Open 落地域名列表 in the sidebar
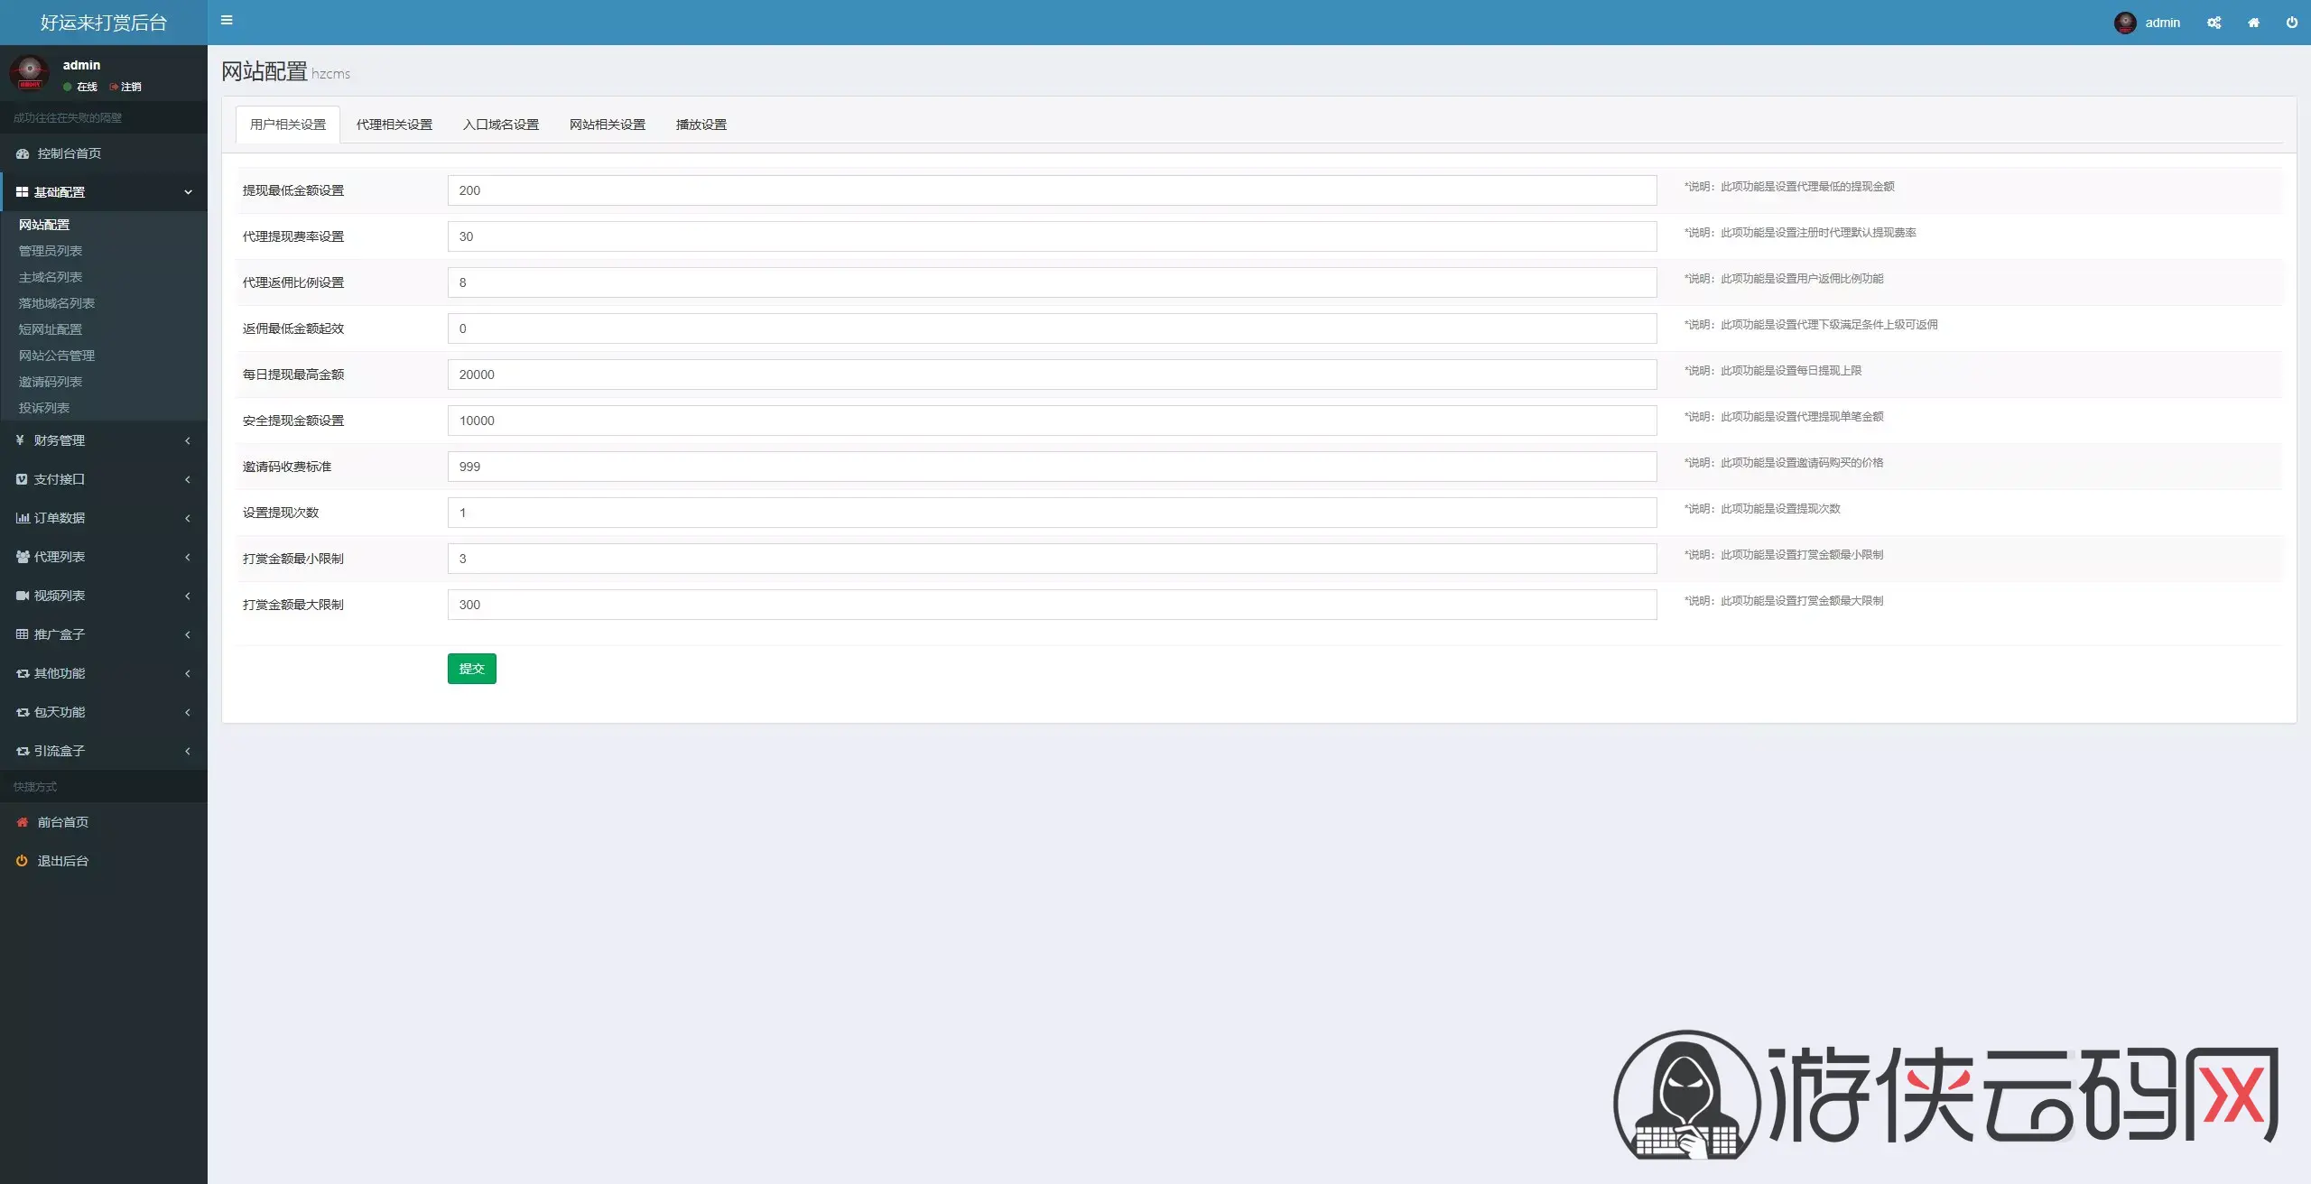The image size is (2311, 1184). pyautogui.click(x=57, y=303)
